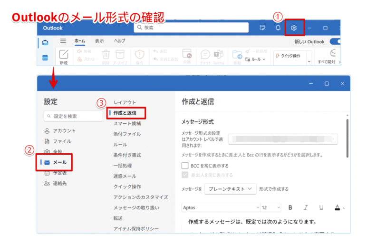The image size is (386, 246).
Task: Select 全般 in settings categories
Action: point(53,152)
